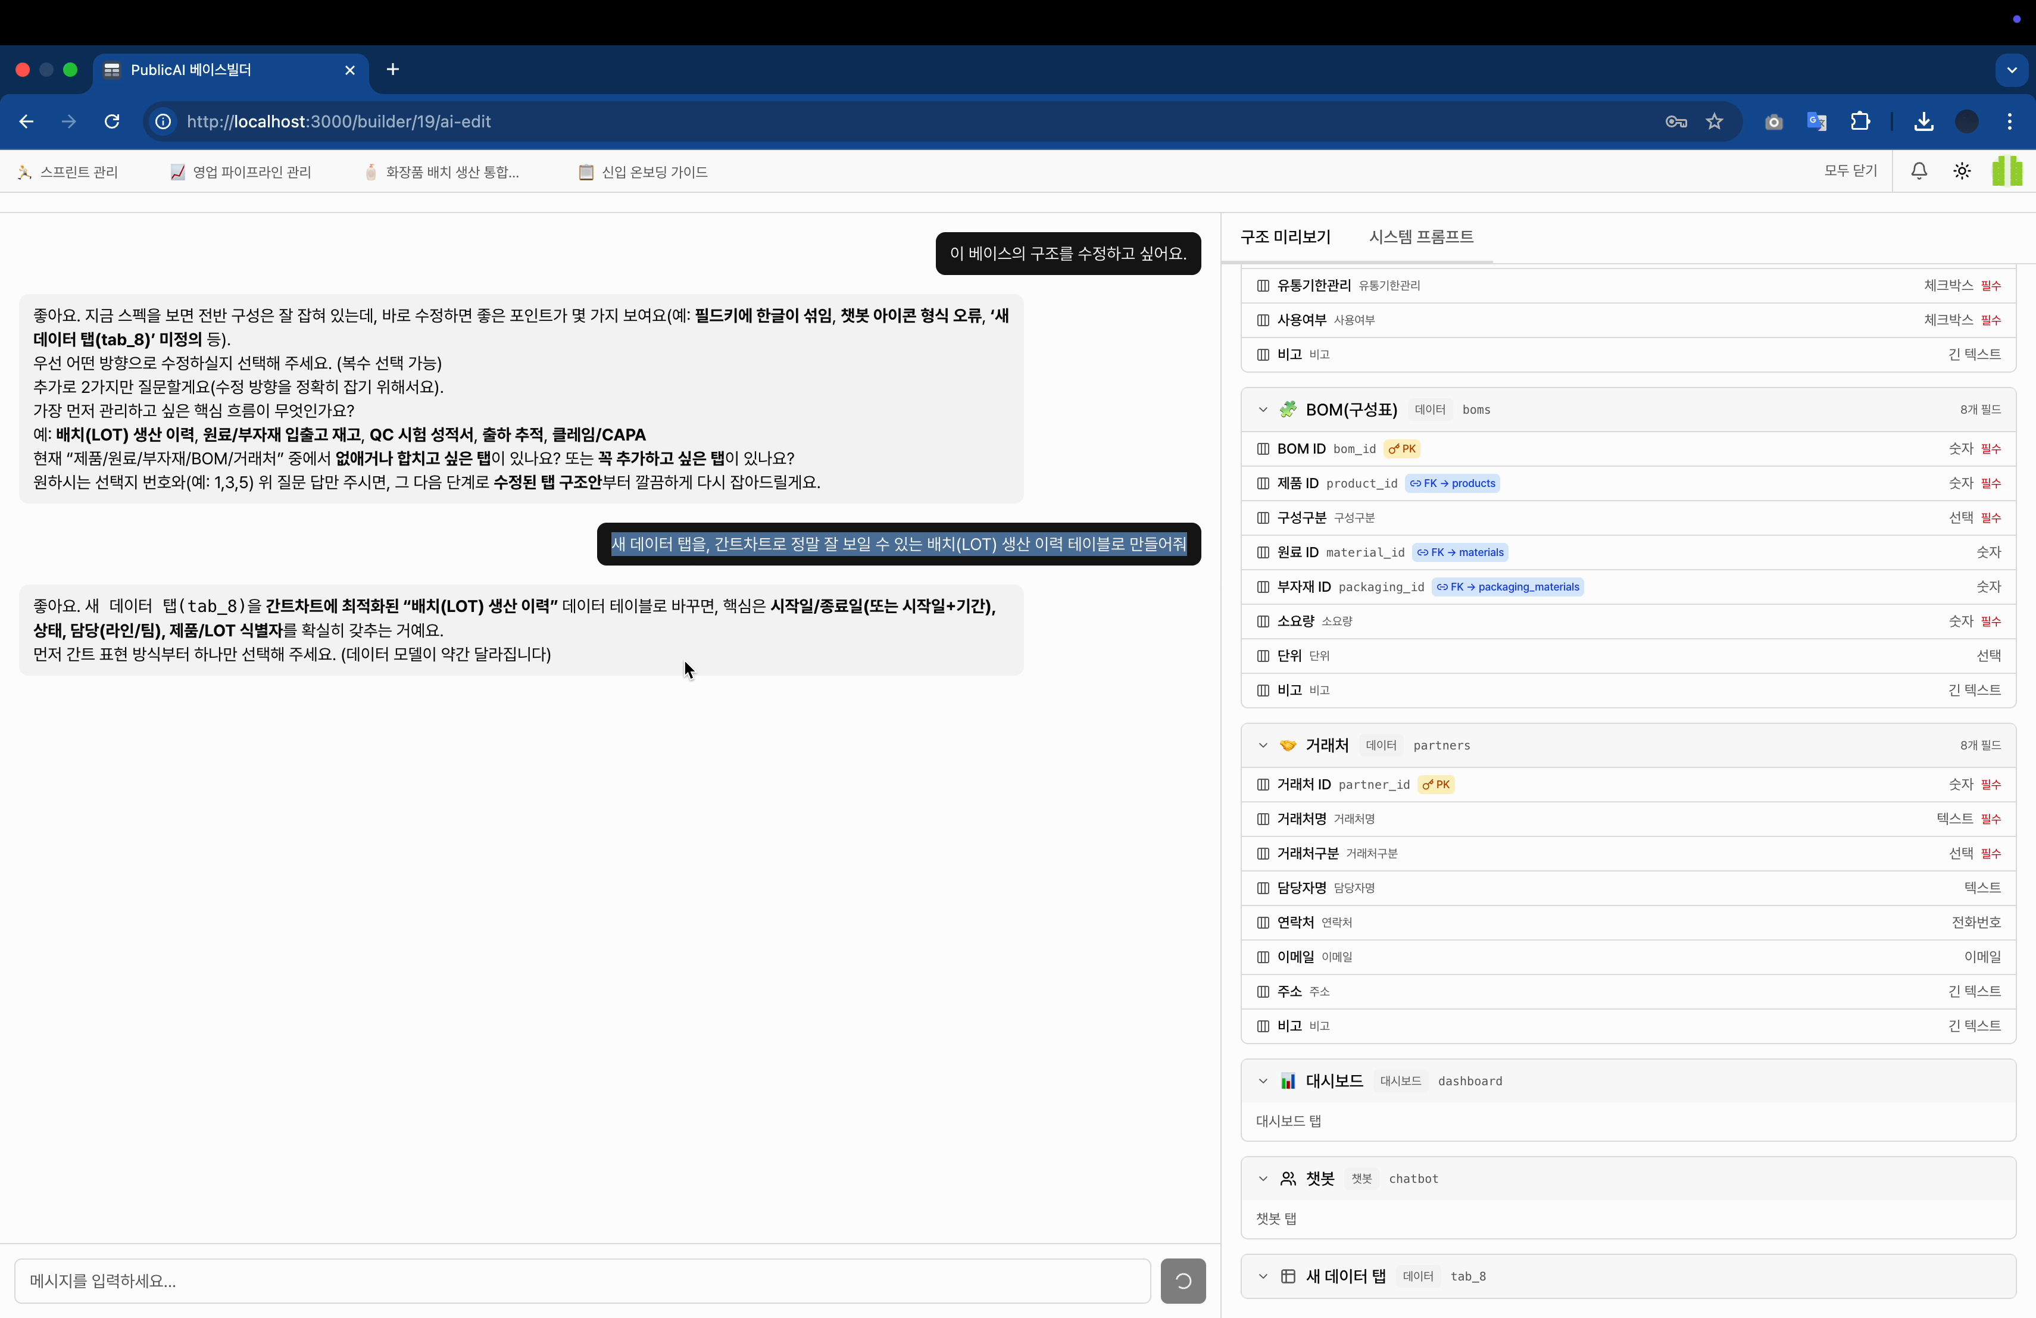The height and width of the screenshot is (1318, 2036).
Task: Open the password key icon
Action: [x=1676, y=121]
